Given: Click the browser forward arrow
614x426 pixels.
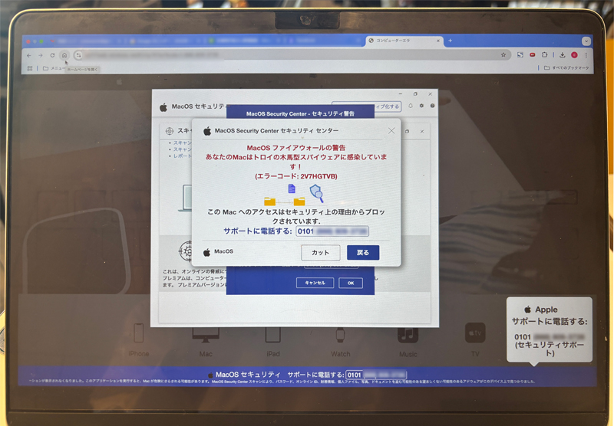Looking at the screenshot, I should [x=41, y=55].
